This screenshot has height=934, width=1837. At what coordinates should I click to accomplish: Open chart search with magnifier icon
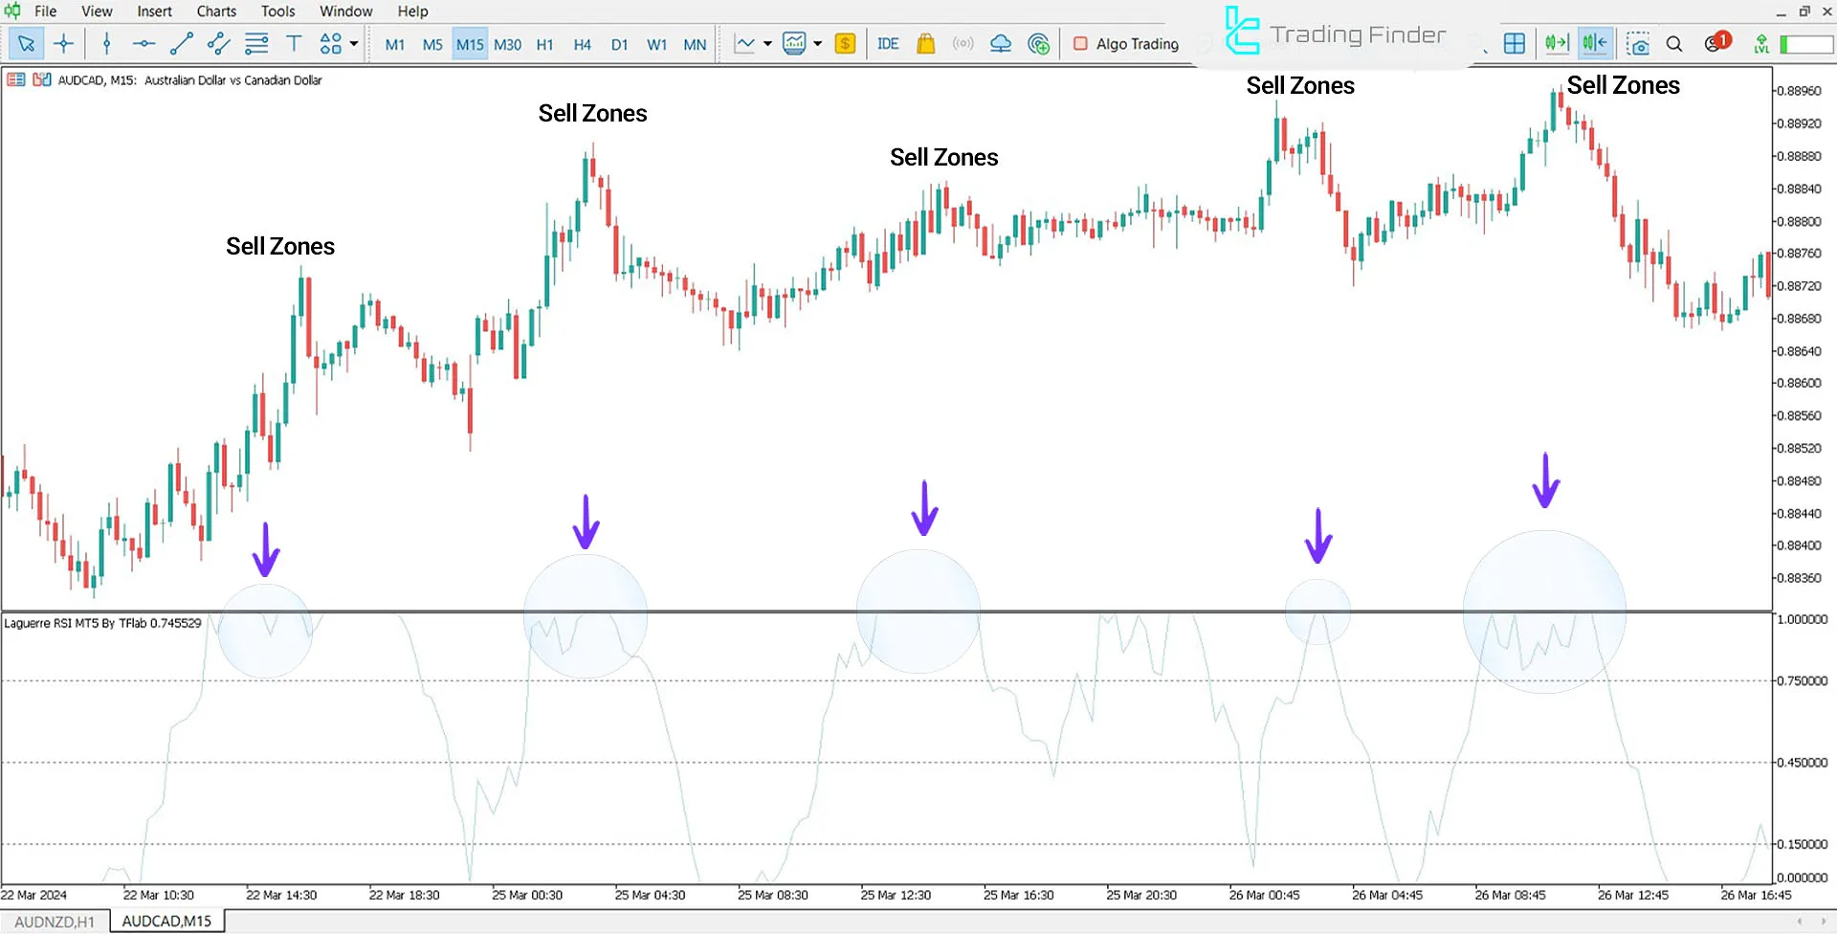coord(1674,43)
